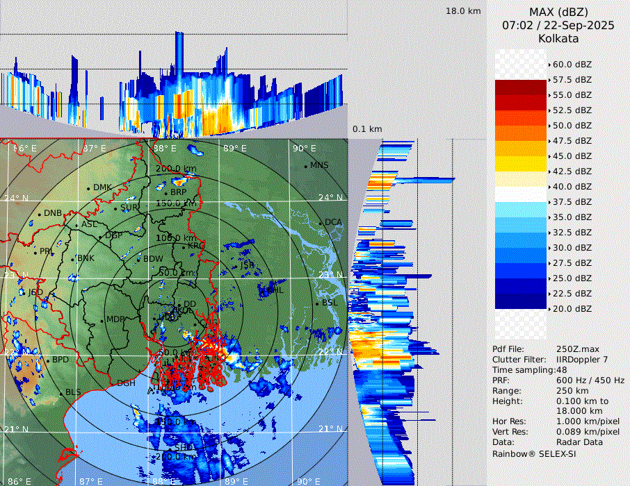Click the BRP station marker
Image resolution: width=630 pixels, height=486 pixels.
pos(165,192)
